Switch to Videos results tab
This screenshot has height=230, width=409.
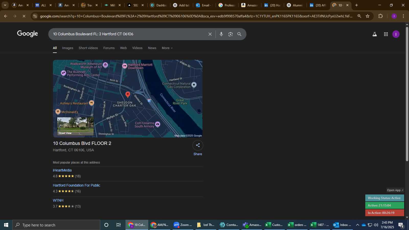pyautogui.click(x=137, y=48)
